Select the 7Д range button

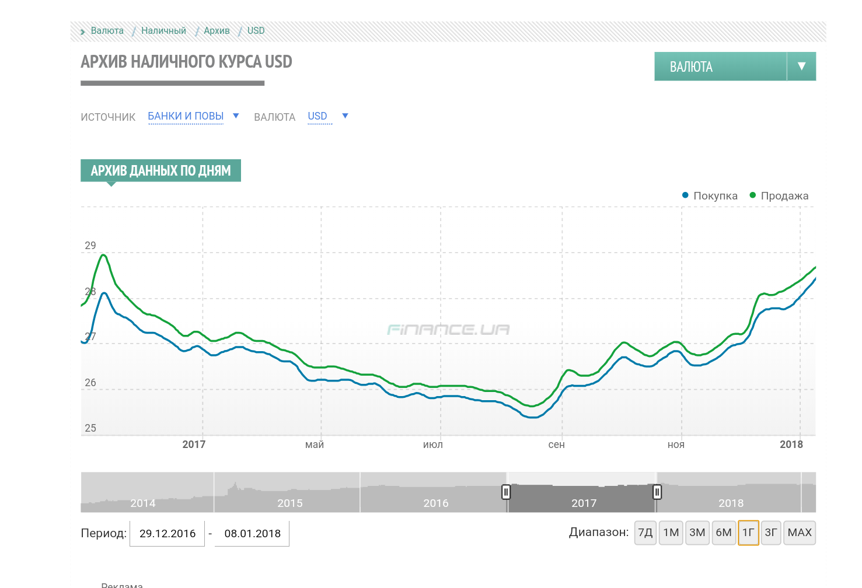point(645,533)
